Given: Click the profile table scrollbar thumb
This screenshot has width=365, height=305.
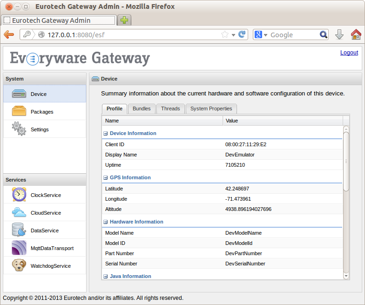Looking at the screenshot, I should pos(346,161).
